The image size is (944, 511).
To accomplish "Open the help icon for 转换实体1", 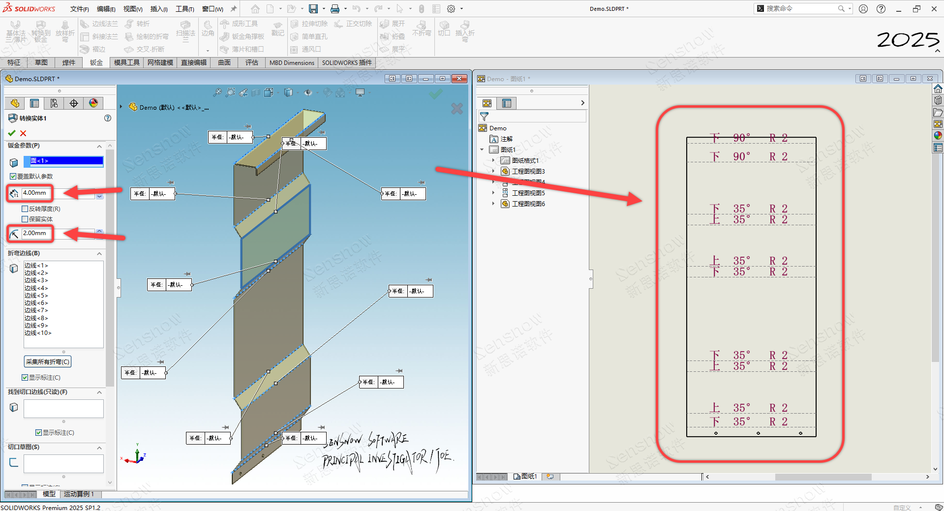I will (108, 118).
